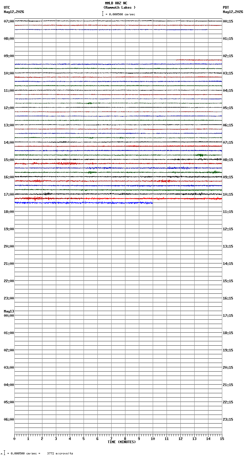Select the '00:00' UTC row label
245x457 pixels.
pos(9,316)
